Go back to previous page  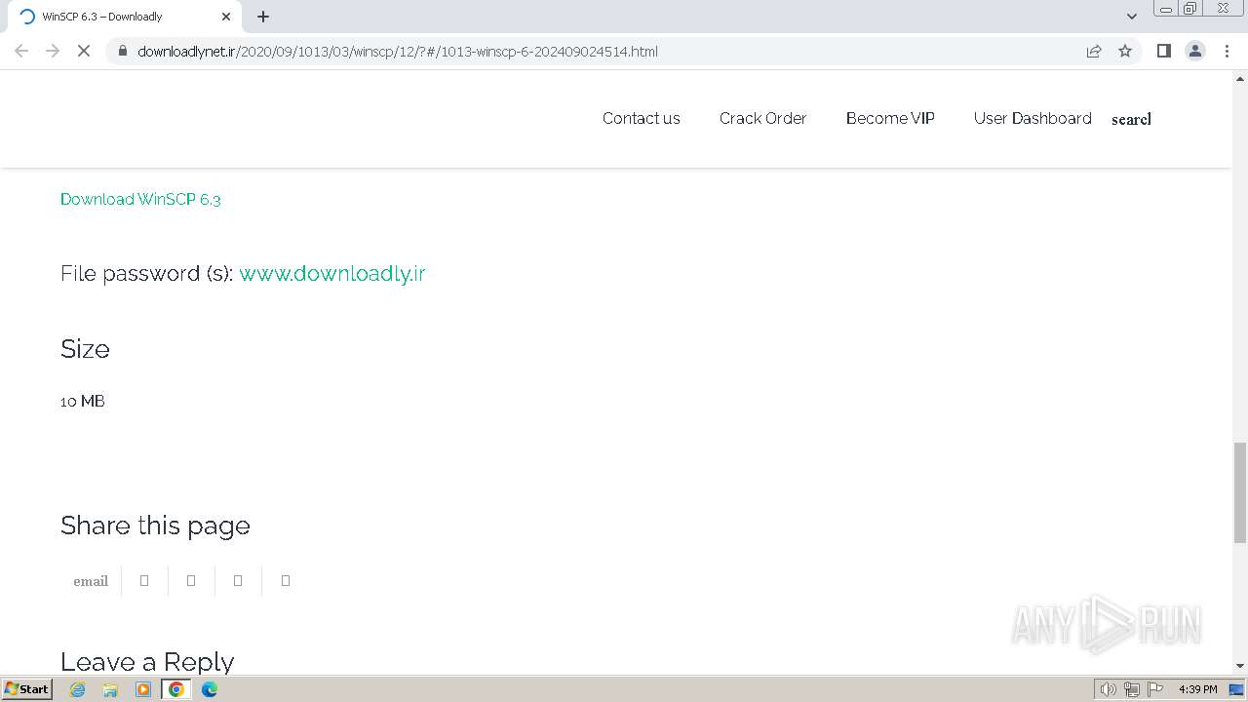[x=21, y=51]
